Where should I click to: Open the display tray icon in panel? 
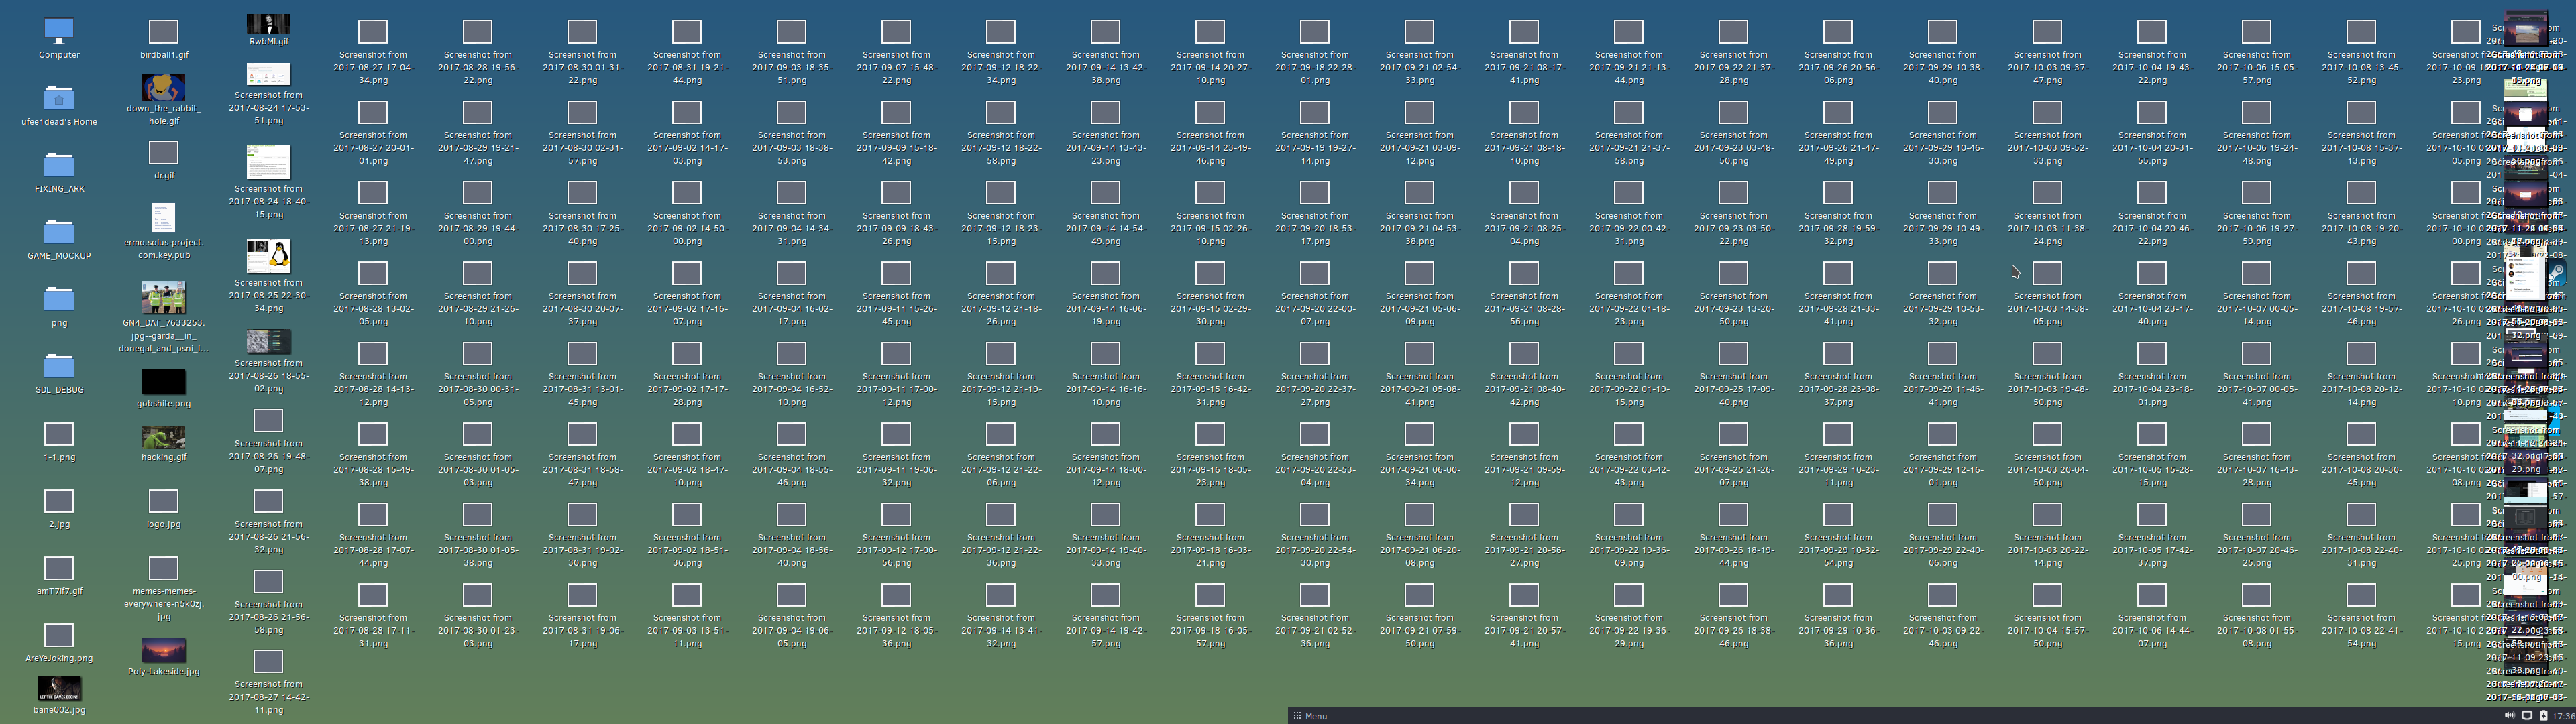(2527, 715)
